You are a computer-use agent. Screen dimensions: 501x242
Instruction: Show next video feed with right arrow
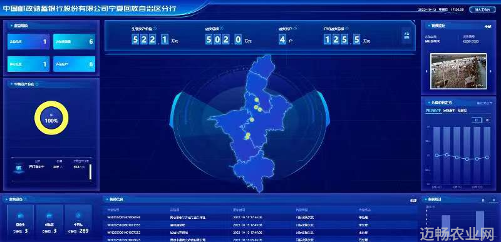click(x=491, y=71)
